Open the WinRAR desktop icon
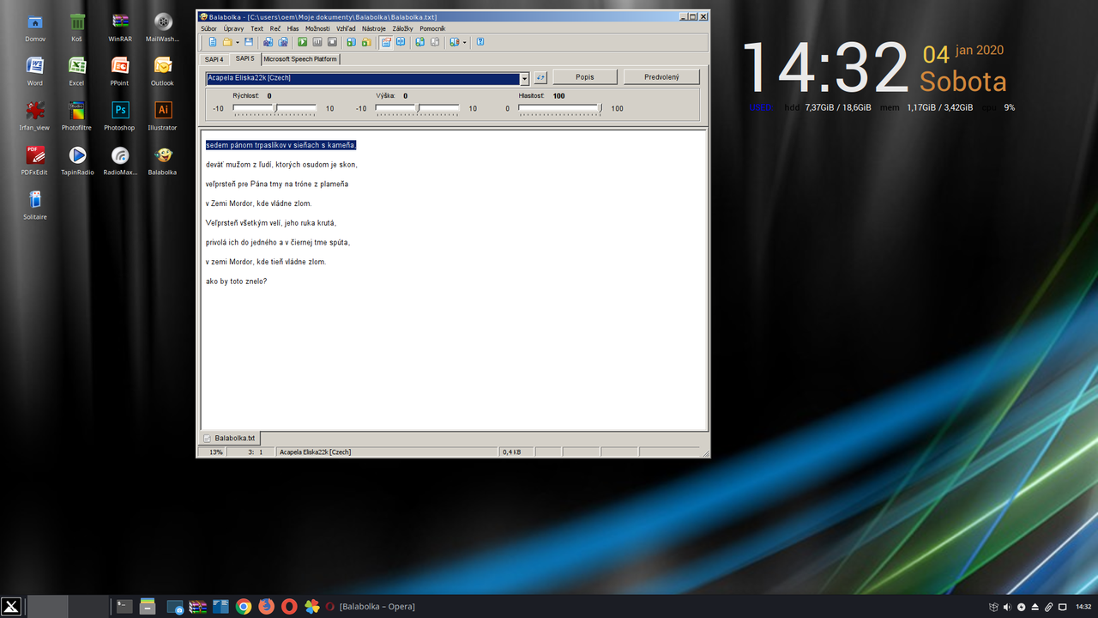The width and height of the screenshot is (1098, 618). (x=120, y=27)
